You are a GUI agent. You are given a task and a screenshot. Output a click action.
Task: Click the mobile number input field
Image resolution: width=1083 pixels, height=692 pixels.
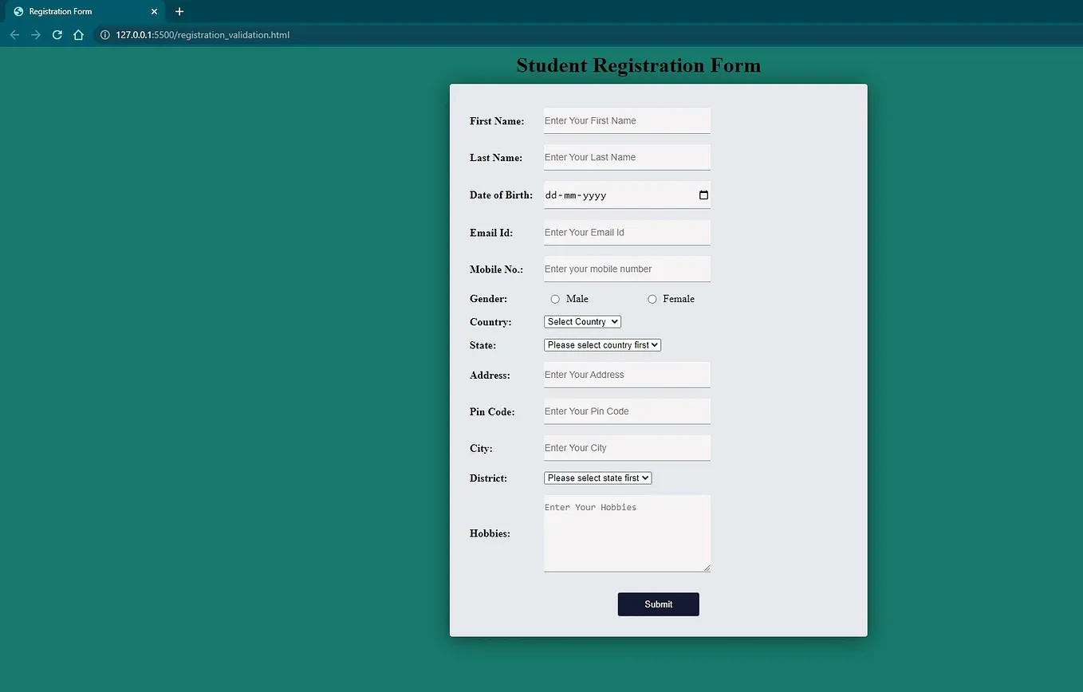pyautogui.click(x=627, y=269)
